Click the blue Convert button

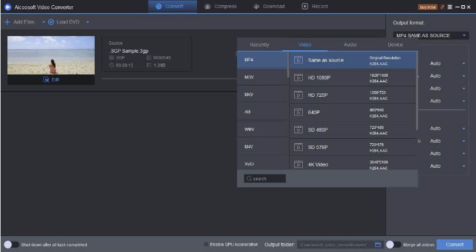[x=455, y=245]
